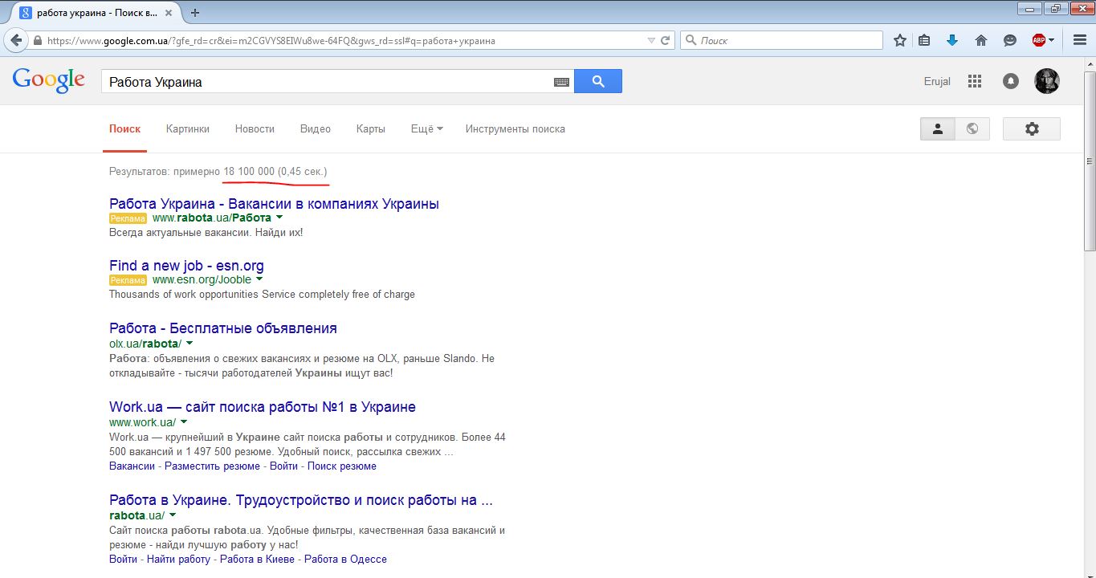Open search settings gear button
Image resolution: width=1096 pixels, height=578 pixels.
pyautogui.click(x=1032, y=128)
